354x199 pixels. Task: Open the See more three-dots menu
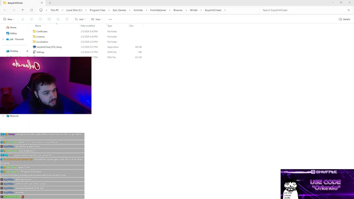pyautogui.click(x=110, y=19)
